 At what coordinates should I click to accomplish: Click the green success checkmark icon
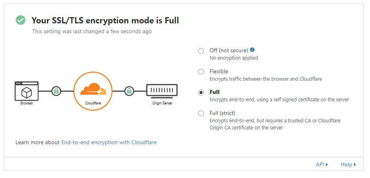(20, 20)
